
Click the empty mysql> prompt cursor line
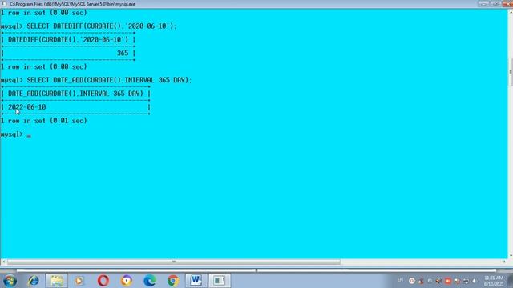(16, 134)
